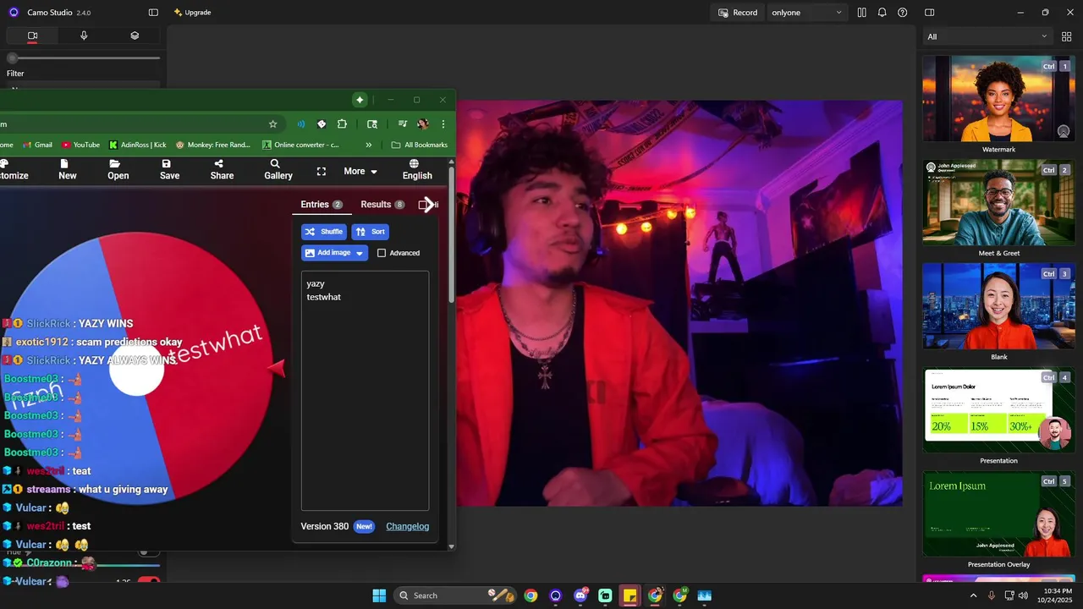Open the Gmail bookmark
The height and width of the screenshot is (609, 1083).
pos(37,145)
